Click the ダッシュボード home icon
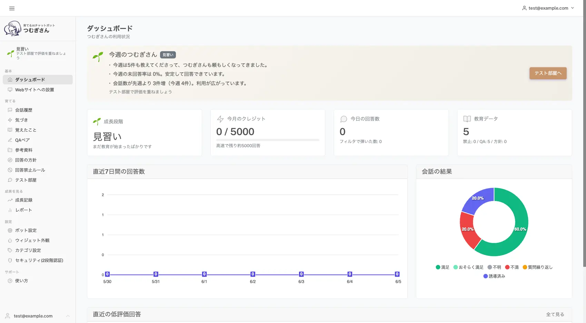 pos(10,80)
